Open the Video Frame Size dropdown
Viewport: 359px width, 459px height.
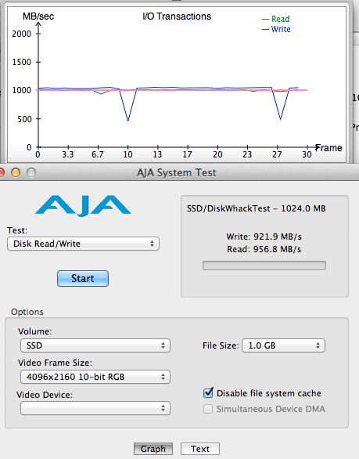(95, 377)
